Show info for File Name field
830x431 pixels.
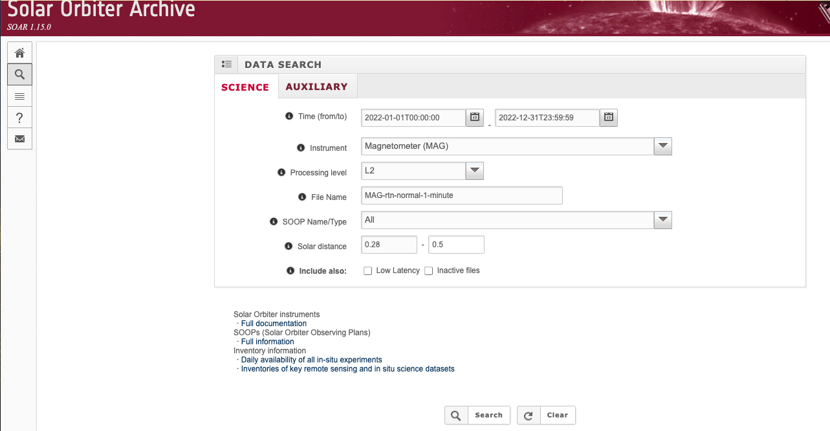(x=302, y=197)
